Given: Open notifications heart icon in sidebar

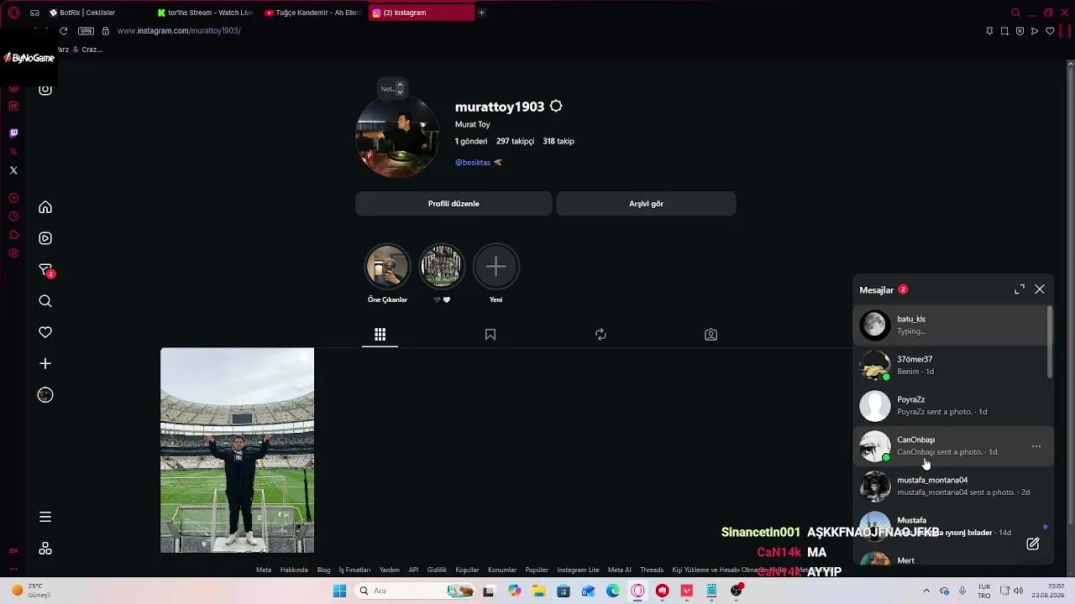Looking at the screenshot, I should point(45,332).
